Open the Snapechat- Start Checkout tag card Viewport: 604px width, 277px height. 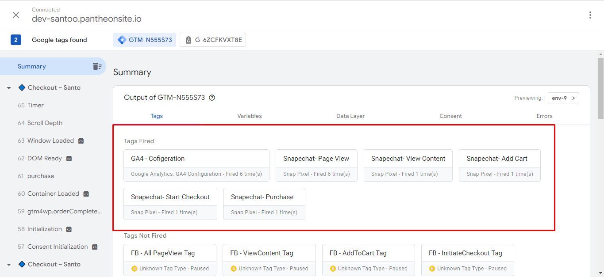click(170, 204)
